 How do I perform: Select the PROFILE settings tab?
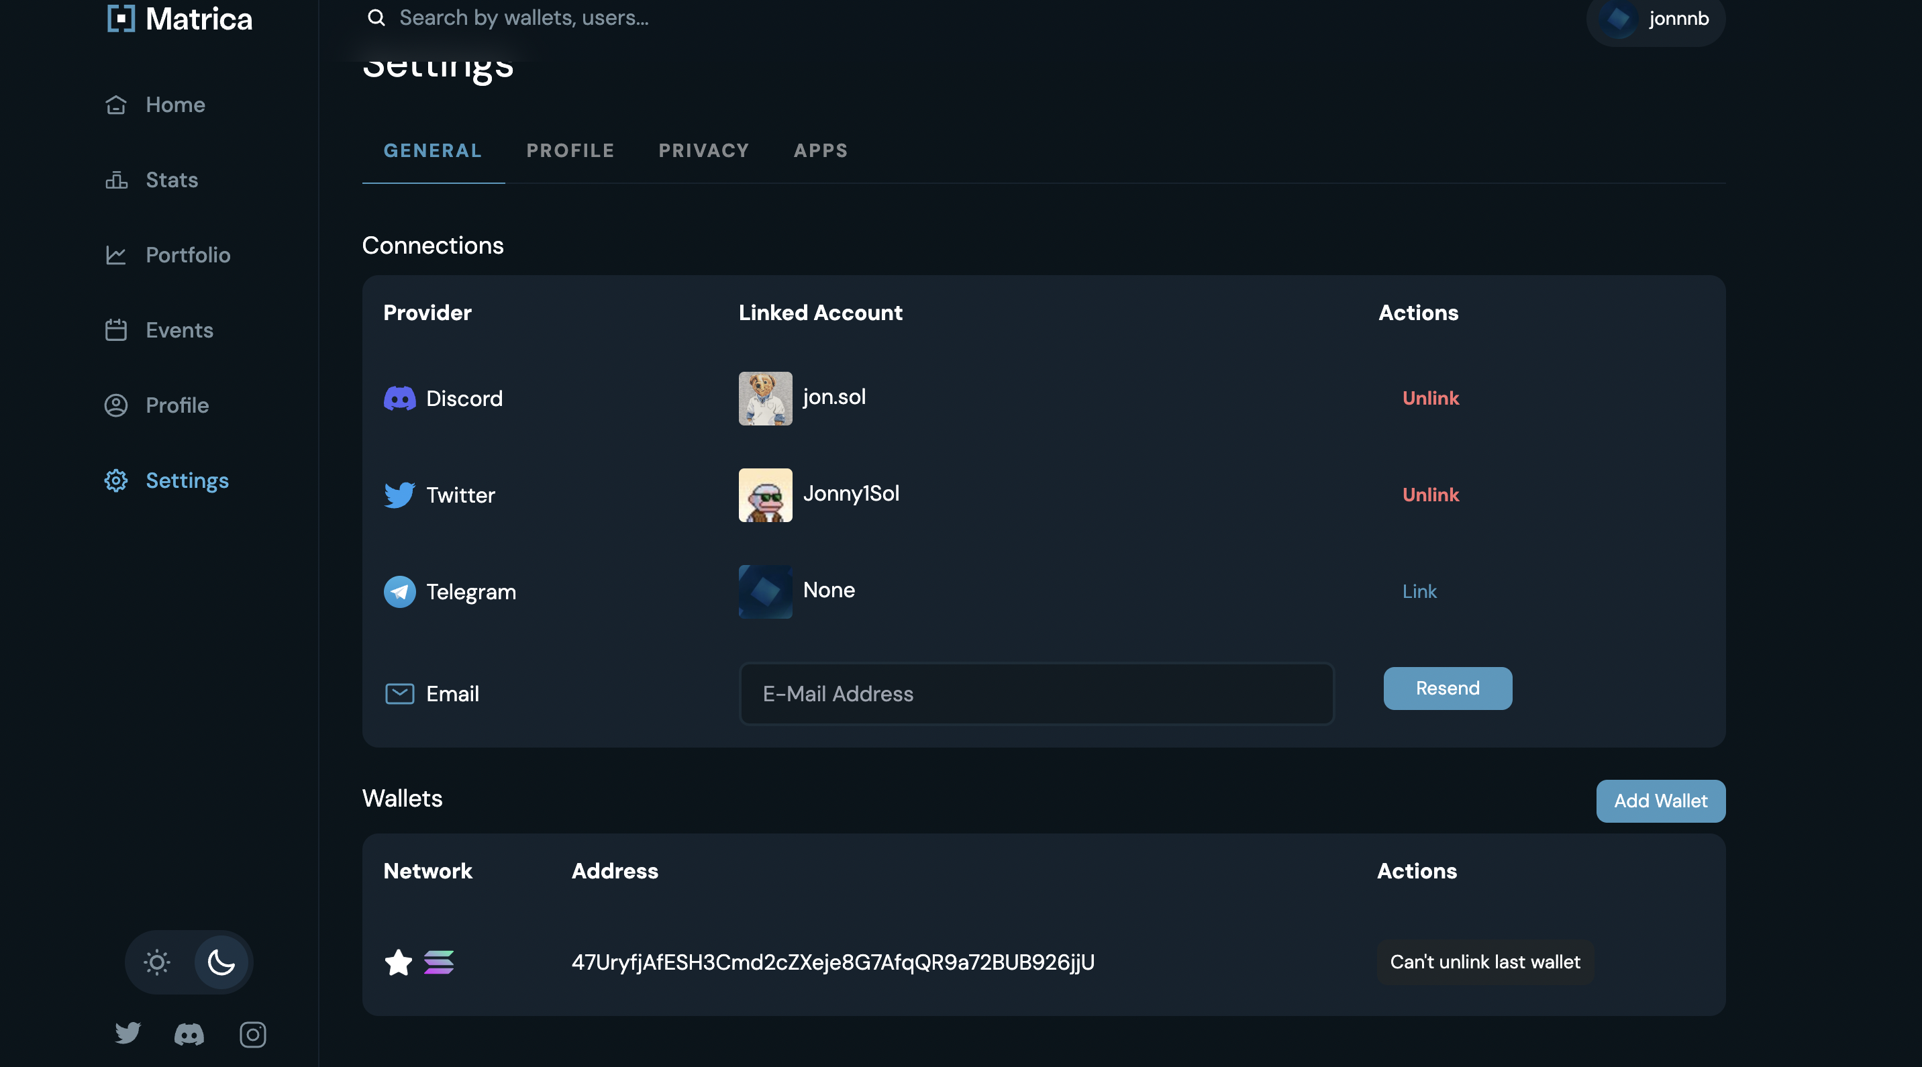tap(570, 151)
